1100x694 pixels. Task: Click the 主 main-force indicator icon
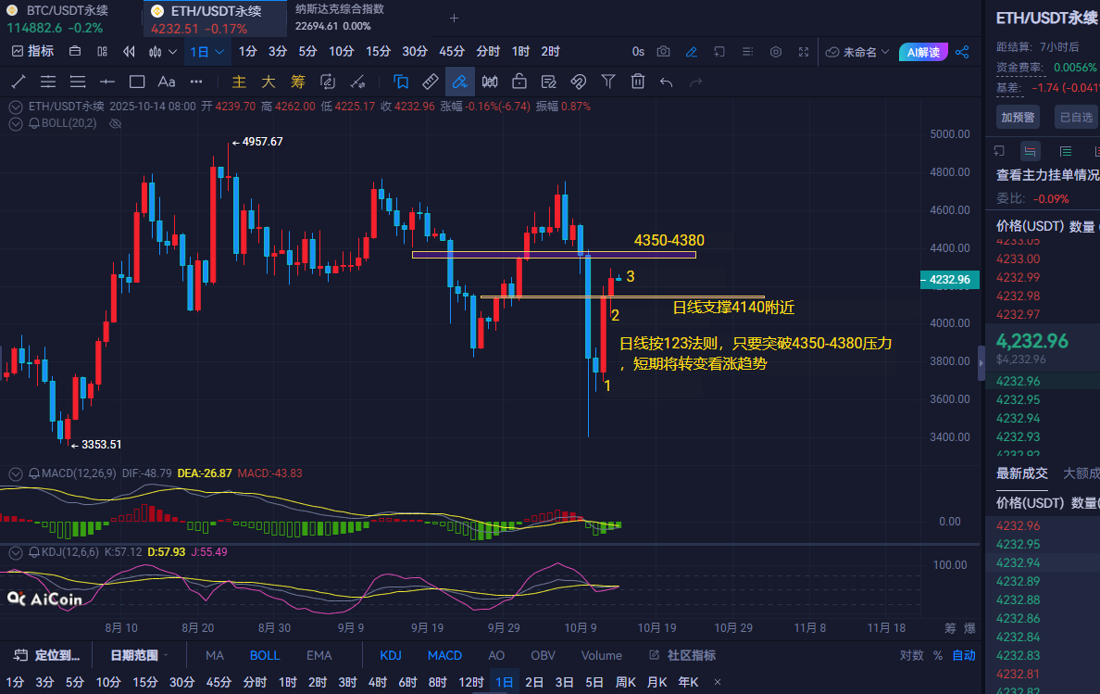coord(239,82)
